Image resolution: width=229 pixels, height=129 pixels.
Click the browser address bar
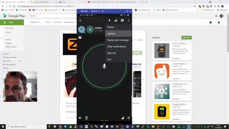coord(105,6)
